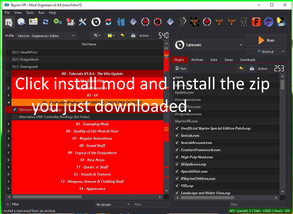Screen dimensions: 293x214
Task: Open the wrench tools dropdown above mod list
Action: [96, 35]
